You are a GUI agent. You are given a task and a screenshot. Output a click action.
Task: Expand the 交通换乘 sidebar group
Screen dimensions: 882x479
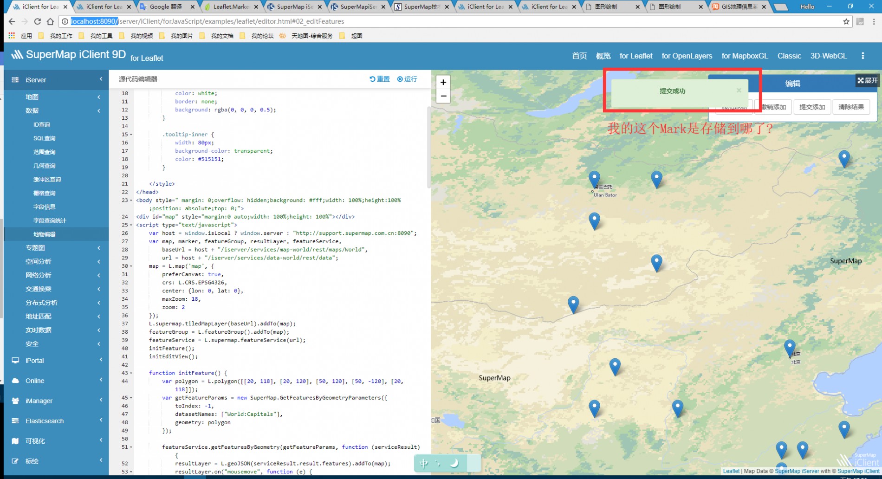[x=56, y=289]
